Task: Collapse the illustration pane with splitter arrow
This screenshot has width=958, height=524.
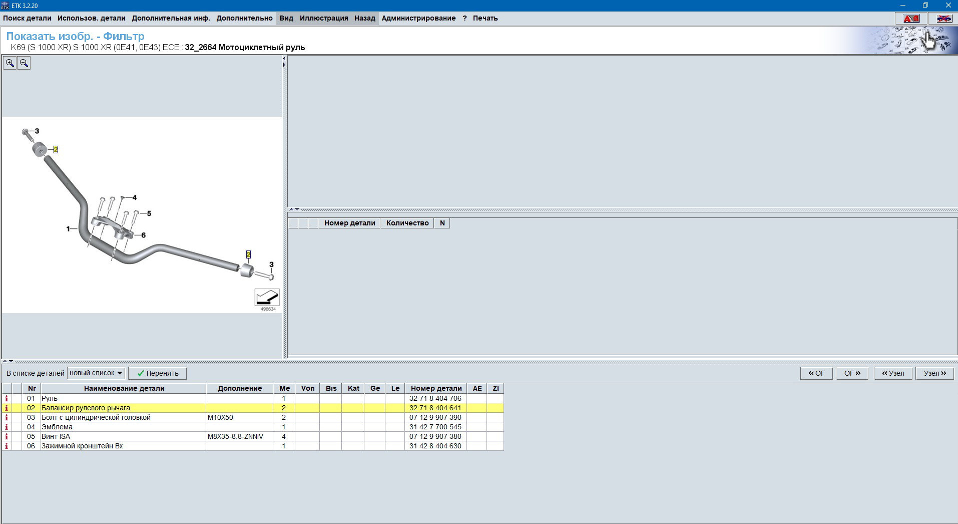Action: coord(284,59)
